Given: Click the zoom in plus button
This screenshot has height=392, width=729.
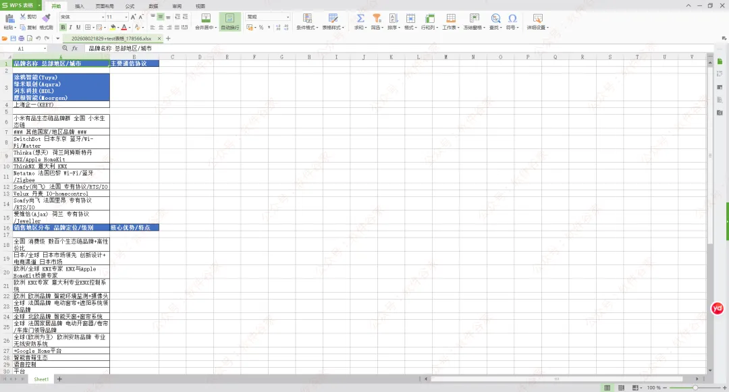Looking at the screenshot, I should (724, 387).
